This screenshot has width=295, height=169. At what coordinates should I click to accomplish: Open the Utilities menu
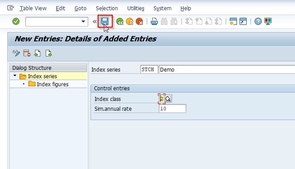click(136, 8)
